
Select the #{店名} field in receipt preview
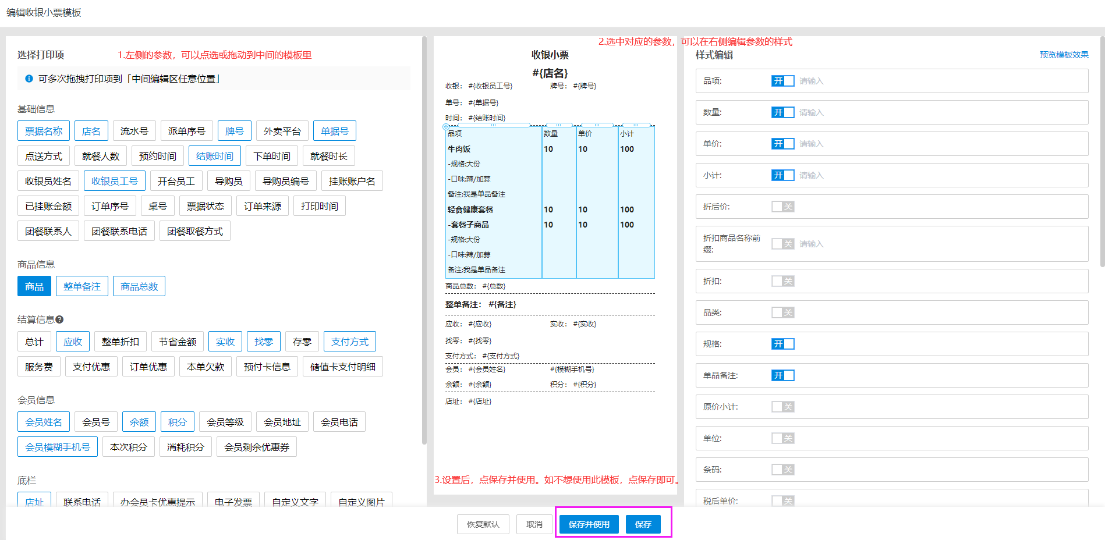pyautogui.click(x=550, y=73)
